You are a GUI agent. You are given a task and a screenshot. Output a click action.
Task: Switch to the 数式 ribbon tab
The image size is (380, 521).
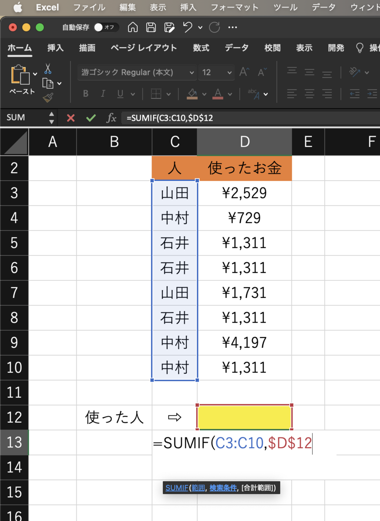point(201,48)
